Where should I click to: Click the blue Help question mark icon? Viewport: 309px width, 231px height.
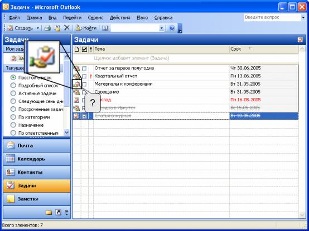[x=172, y=28]
